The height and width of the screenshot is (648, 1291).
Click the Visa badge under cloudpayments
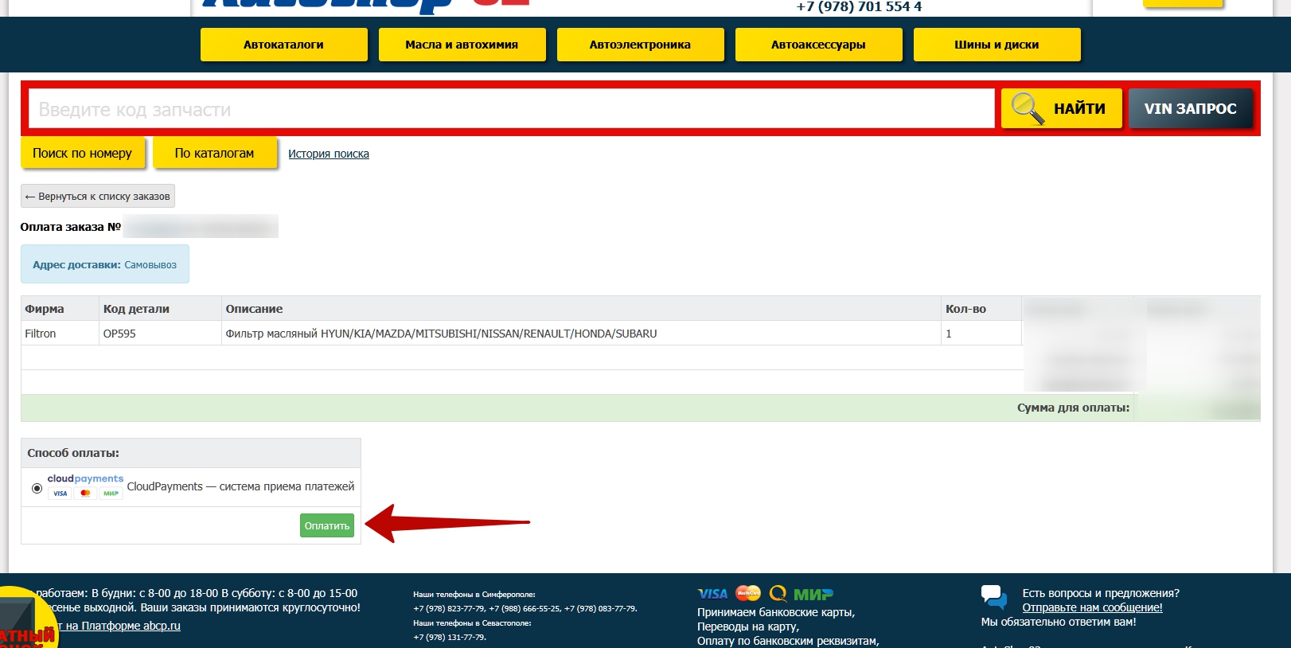(60, 494)
